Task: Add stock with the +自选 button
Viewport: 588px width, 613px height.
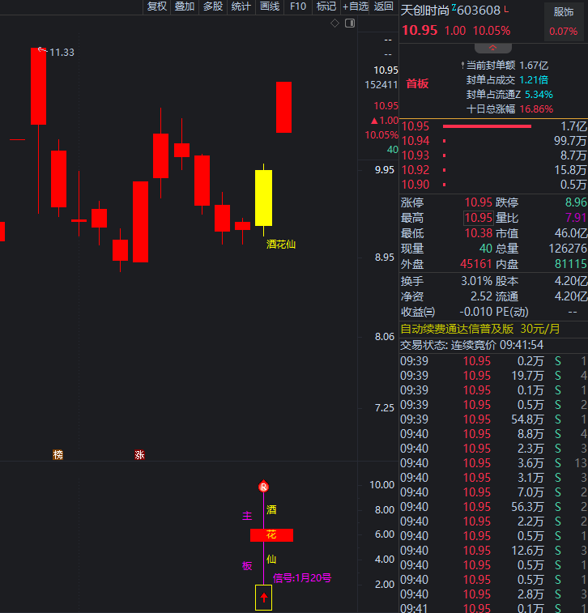Action: point(356,6)
